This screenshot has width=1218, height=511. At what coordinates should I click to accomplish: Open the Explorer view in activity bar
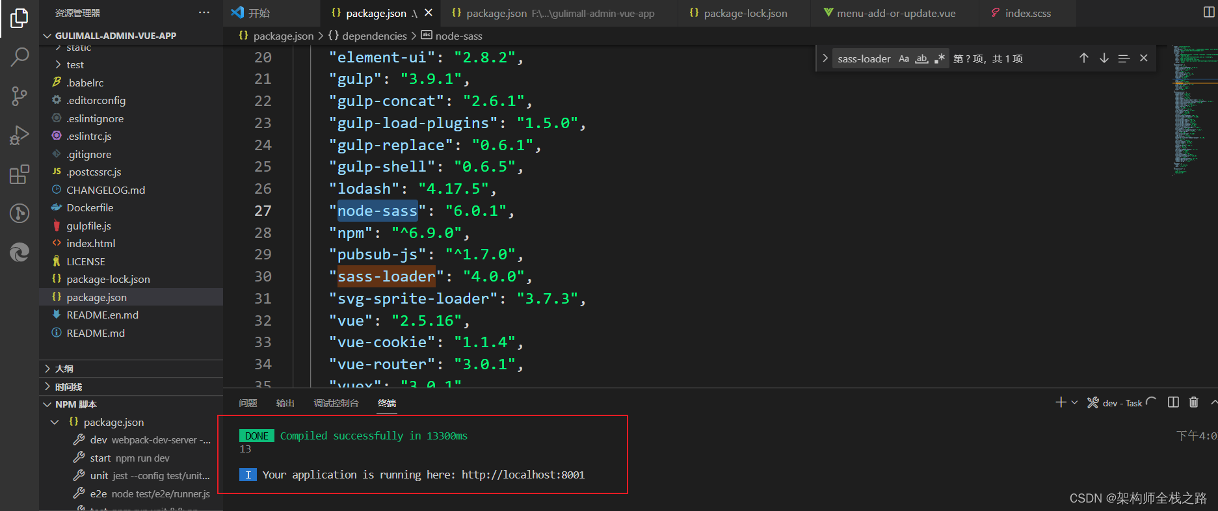coord(20,18)
